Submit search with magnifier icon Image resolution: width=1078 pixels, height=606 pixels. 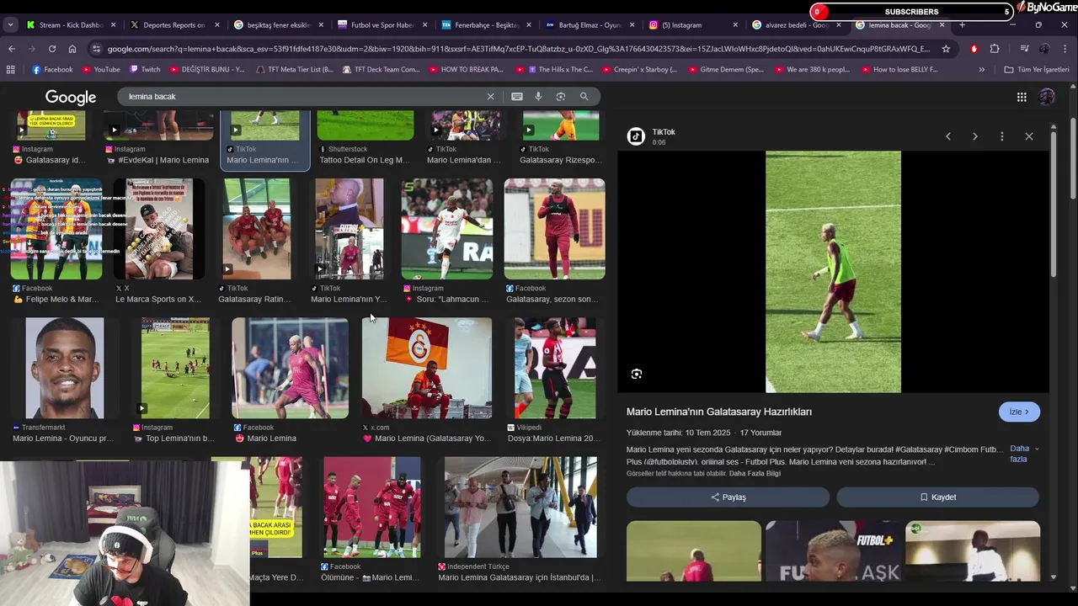point(584,97)
